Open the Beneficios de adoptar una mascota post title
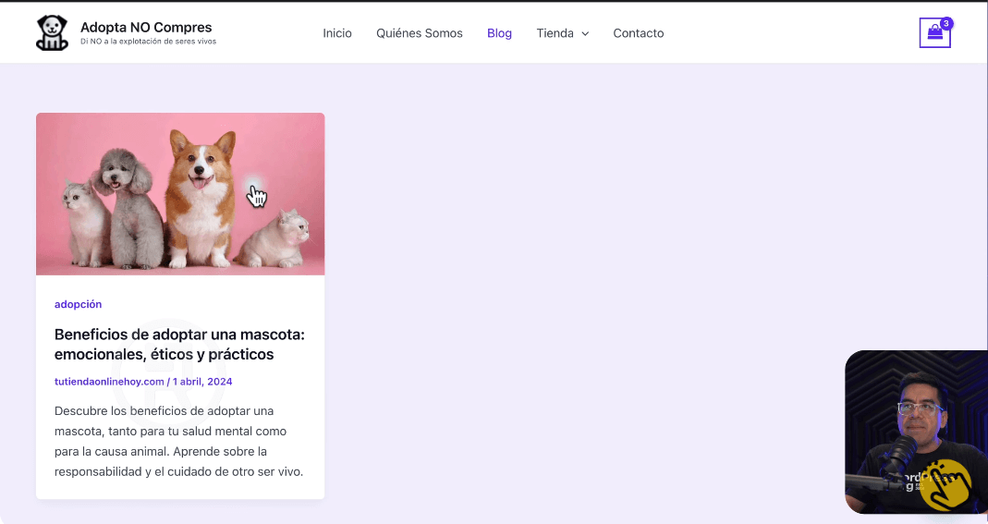This screenshot has width=988, height=524. [x=179, y=345]
